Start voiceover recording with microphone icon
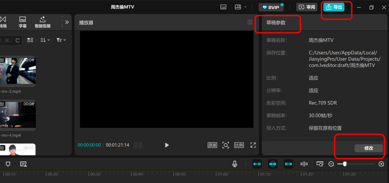The width and height of the screenshot is (389, 183). coord(235,164)
